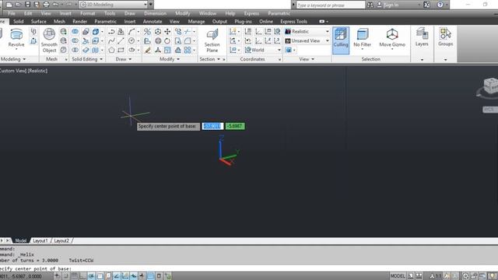Open the File menu
The height and width of the screenshot is (280, 498).
point(12,13)
